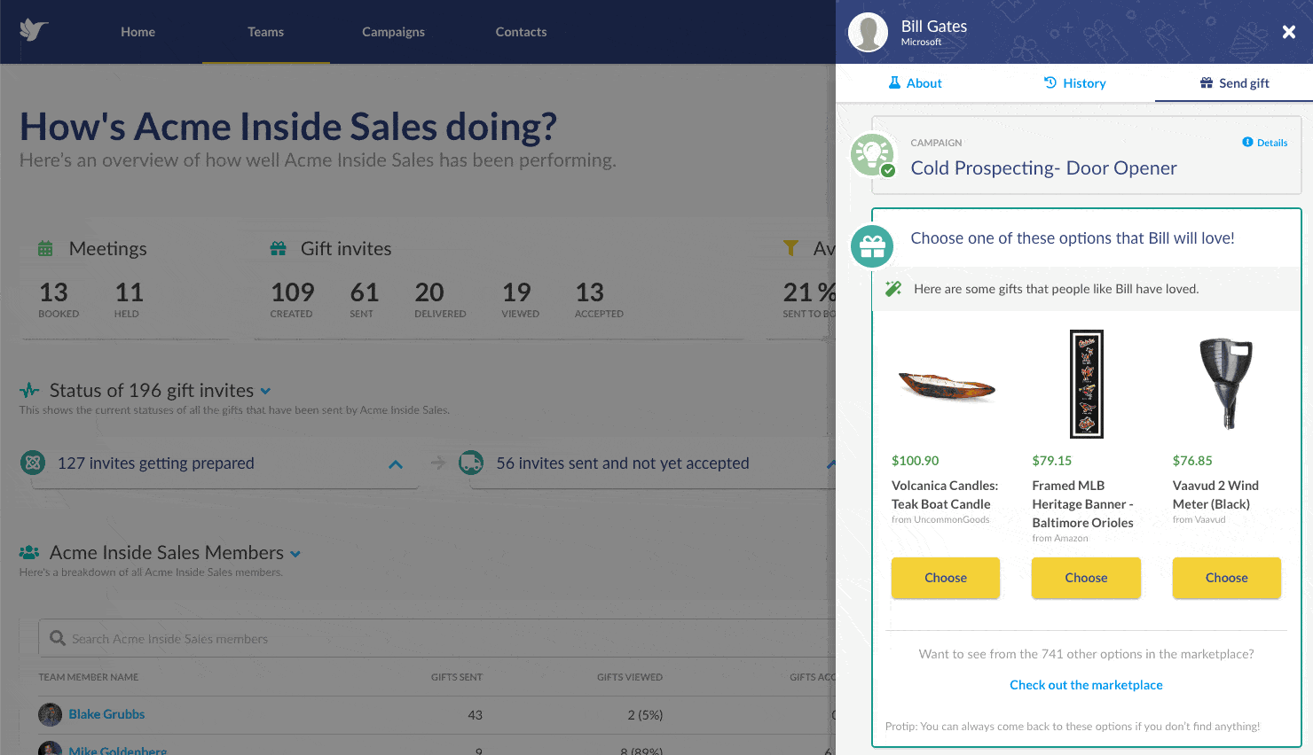This screenshot has height=755, width=1313.
Task: Click the 61 sent count
Action: (x=365, y=292)
